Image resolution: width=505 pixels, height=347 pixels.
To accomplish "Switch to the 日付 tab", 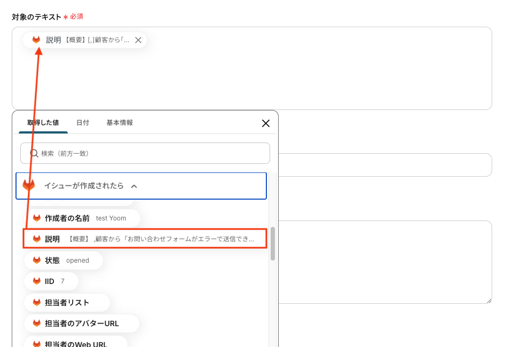I will (x=83, y=123).
